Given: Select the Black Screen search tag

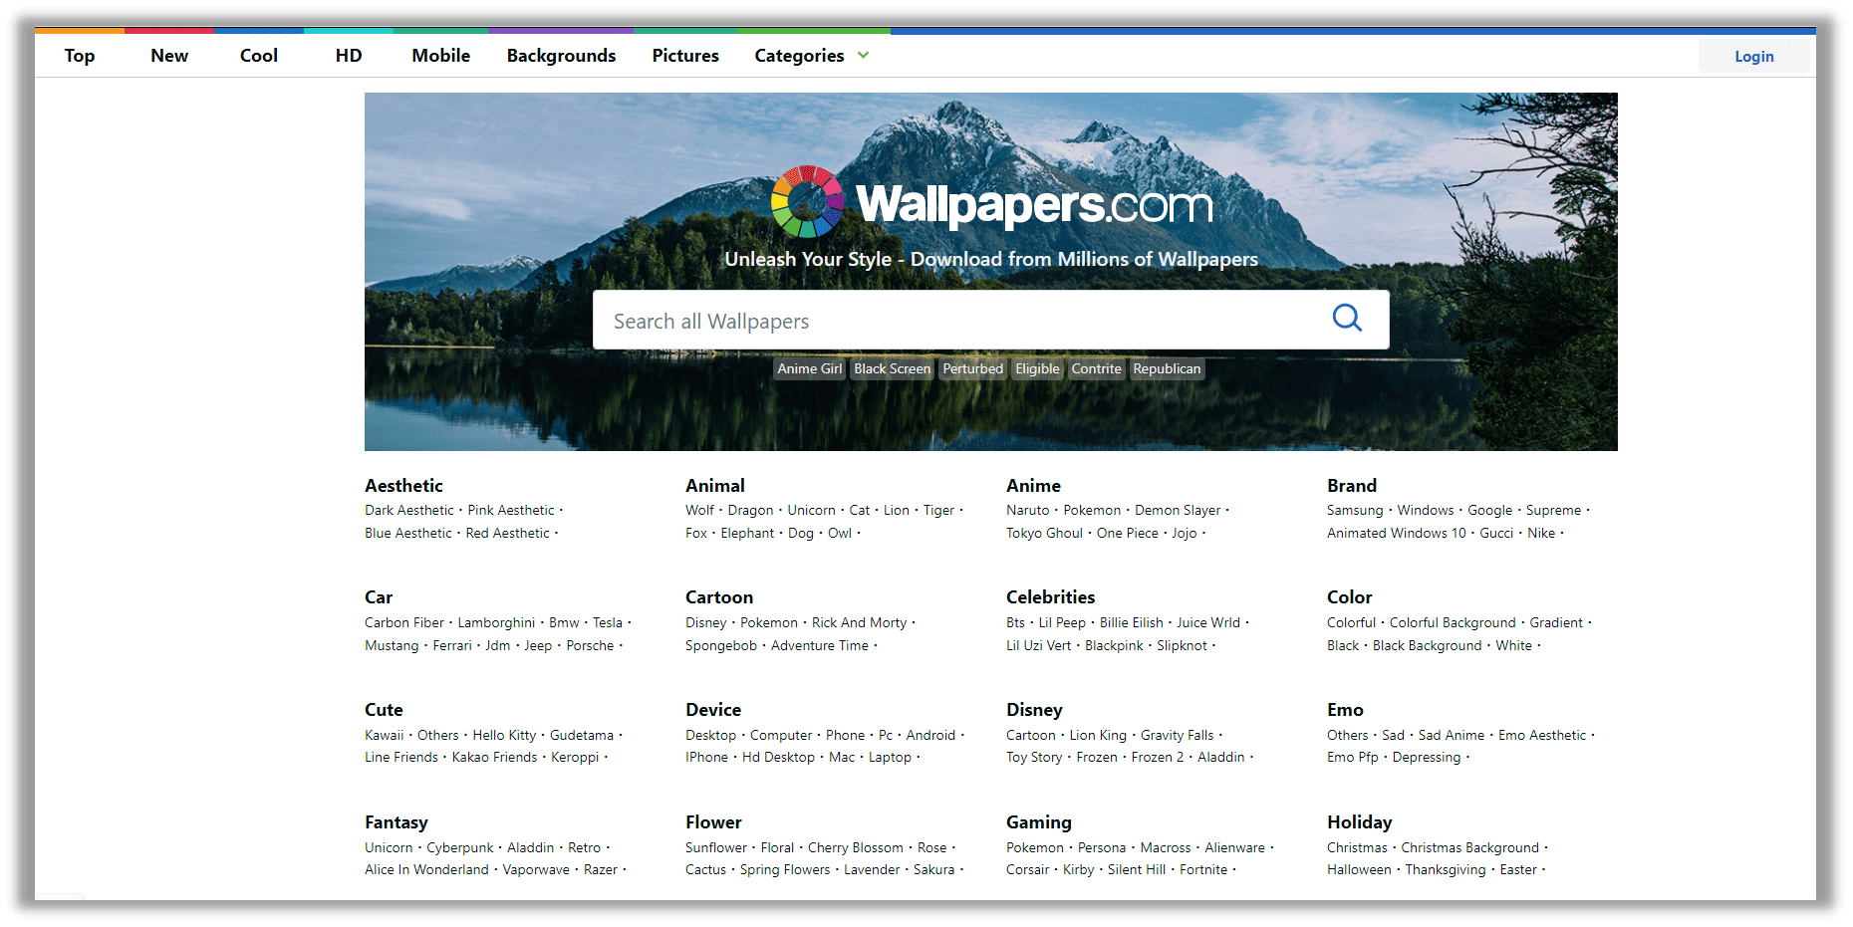Looking at the screenshot, I should pyautogui.click(x=893, y=368).
